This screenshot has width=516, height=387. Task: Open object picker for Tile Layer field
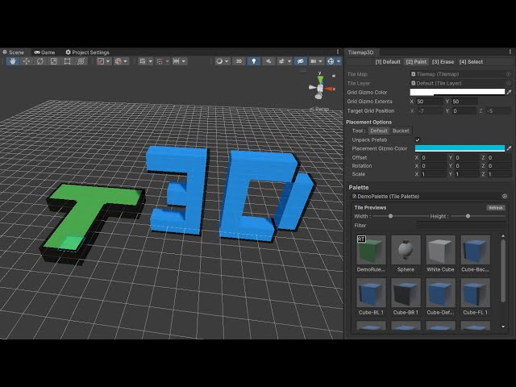(509, 83)
